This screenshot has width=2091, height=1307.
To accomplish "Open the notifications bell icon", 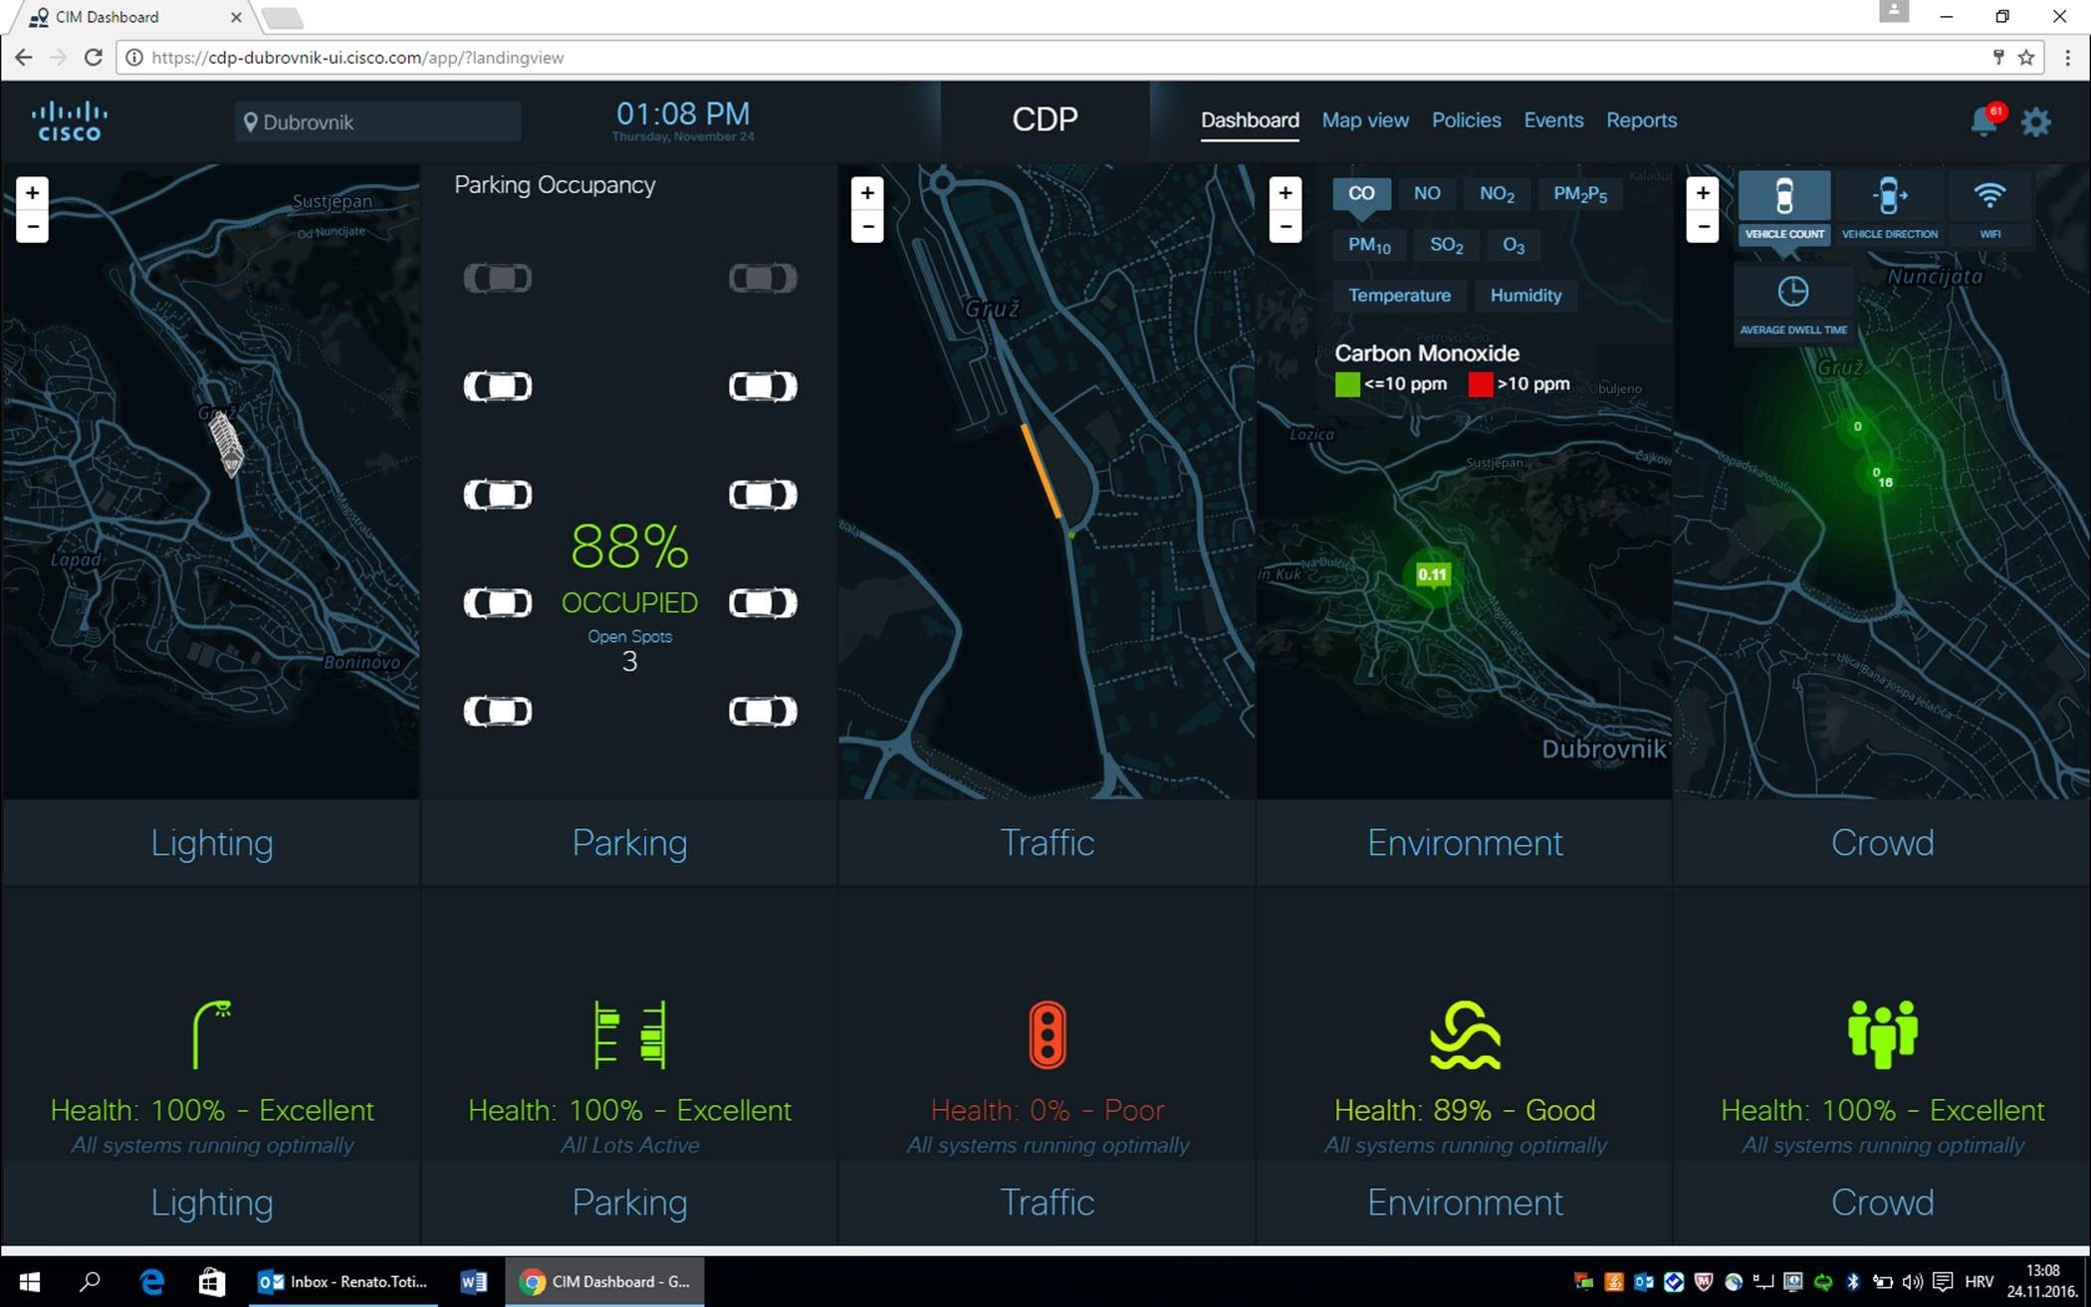I will click(1982, 122).
